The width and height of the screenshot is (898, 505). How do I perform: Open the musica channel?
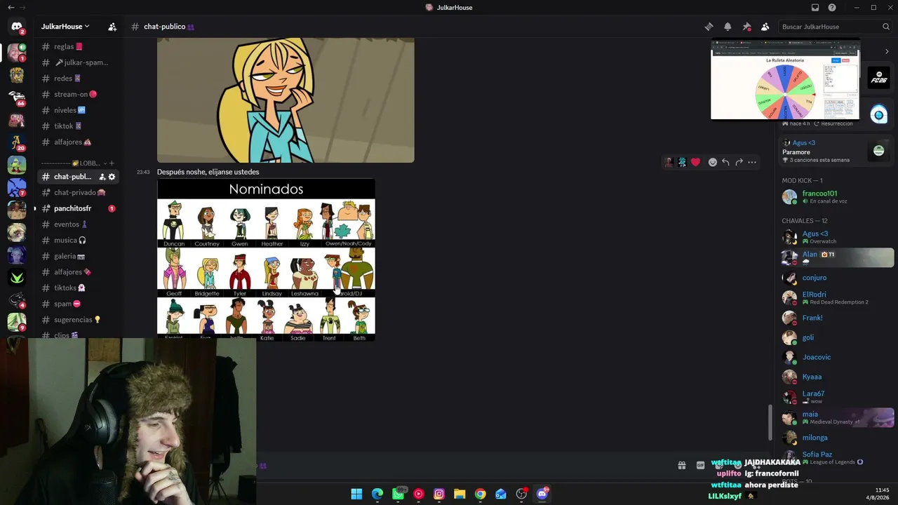pos(77,241)
